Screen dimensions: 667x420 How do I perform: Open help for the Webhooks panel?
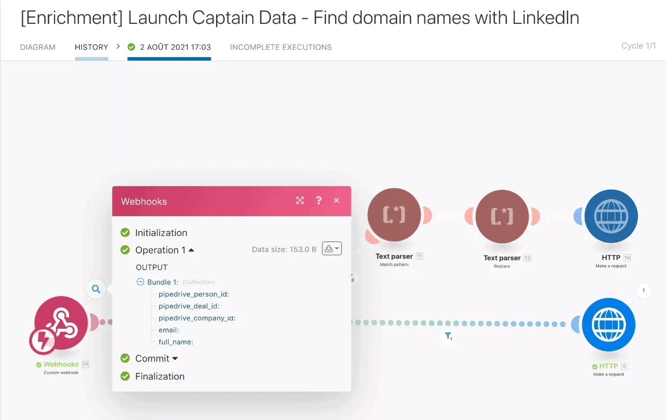[319, 201]
